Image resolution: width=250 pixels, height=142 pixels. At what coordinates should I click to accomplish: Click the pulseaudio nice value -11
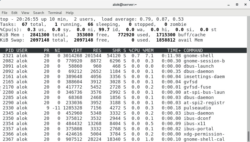point(56,108)
